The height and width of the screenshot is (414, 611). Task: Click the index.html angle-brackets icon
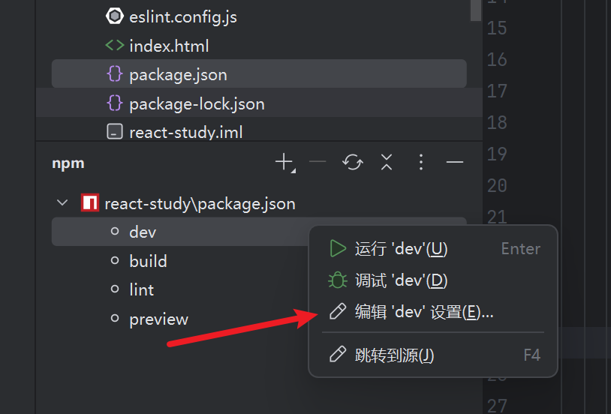pos(115,46)
